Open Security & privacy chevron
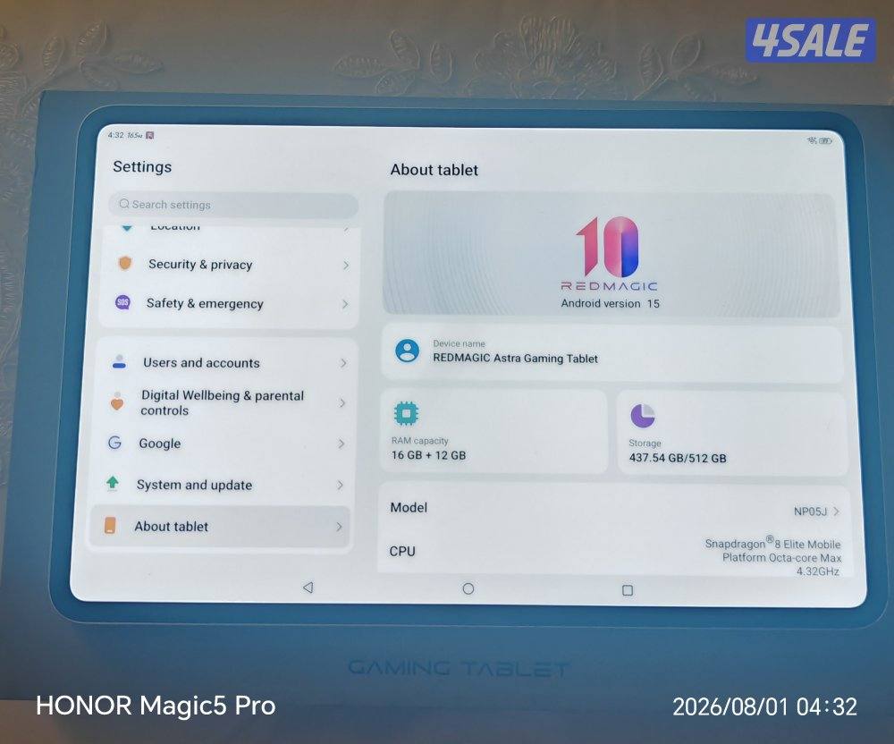 345,265
